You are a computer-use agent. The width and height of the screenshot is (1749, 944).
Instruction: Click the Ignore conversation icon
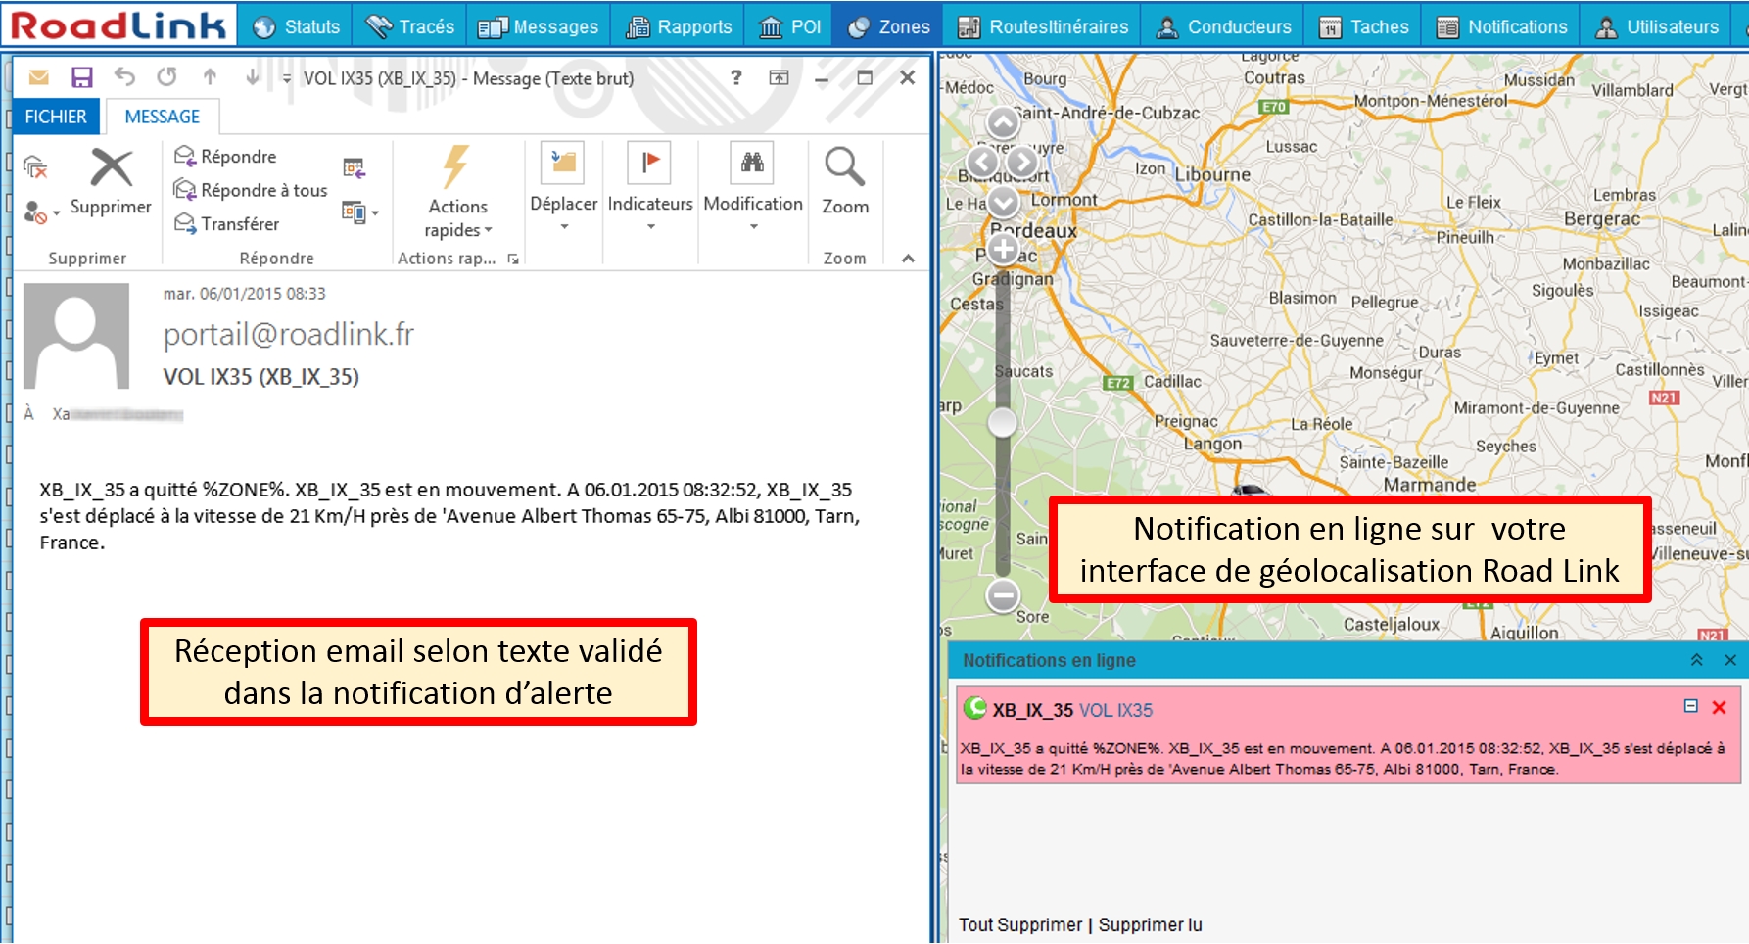35,167
